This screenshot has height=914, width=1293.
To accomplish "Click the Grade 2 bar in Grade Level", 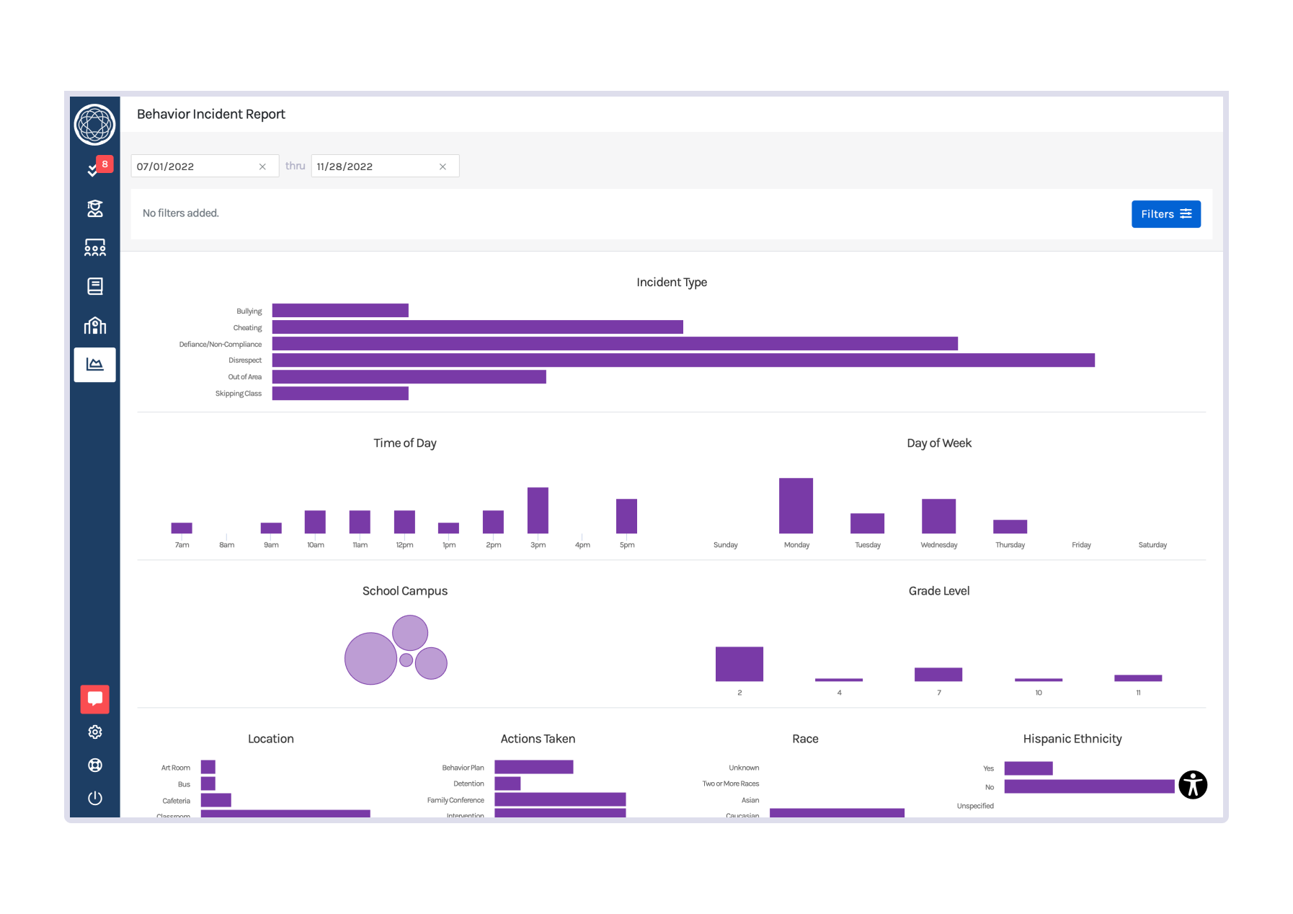I will coord(739,664).
